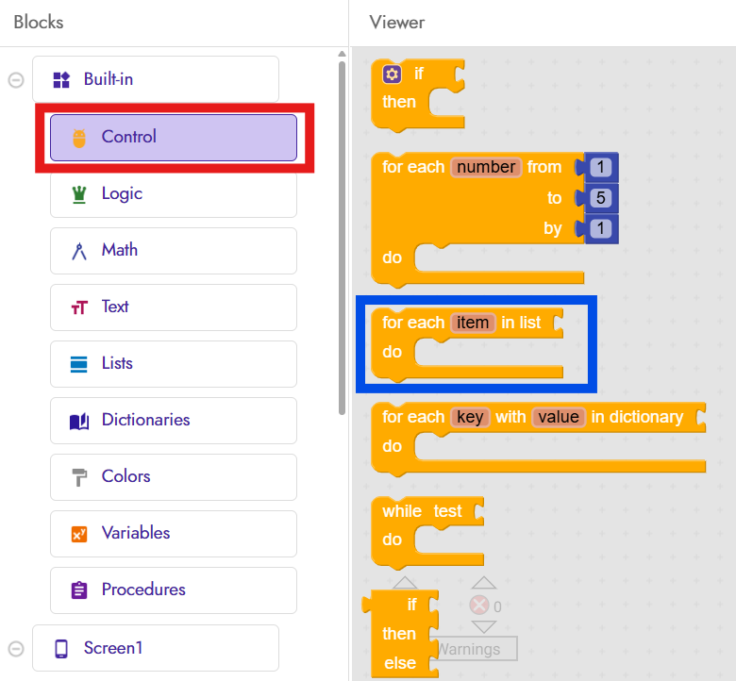Select the Text blocks icon
The width and height of the screenshot is (736, 681).
coord(79,307)
